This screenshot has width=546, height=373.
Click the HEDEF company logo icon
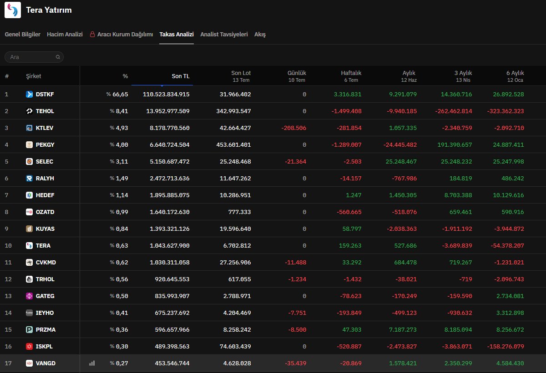[30, 195]
